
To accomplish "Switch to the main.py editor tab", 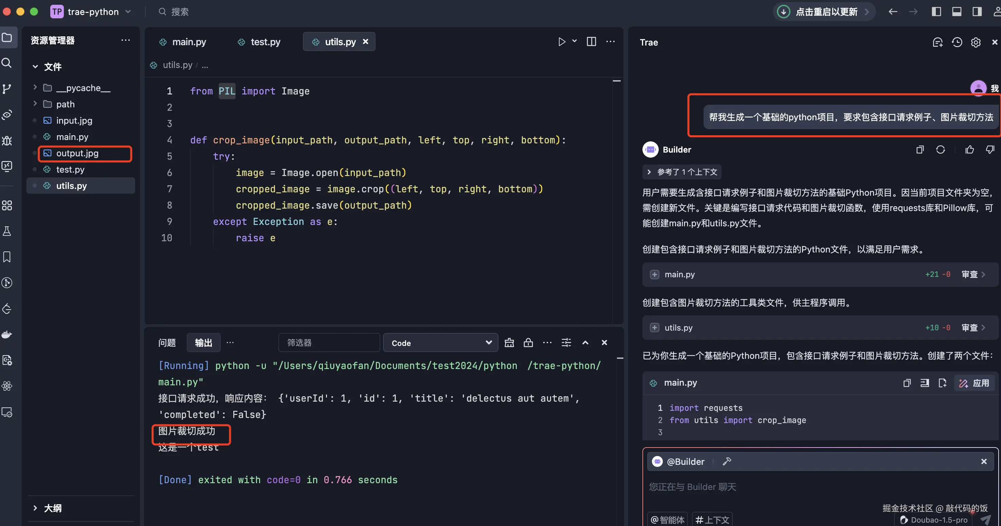I will (189, 41).
